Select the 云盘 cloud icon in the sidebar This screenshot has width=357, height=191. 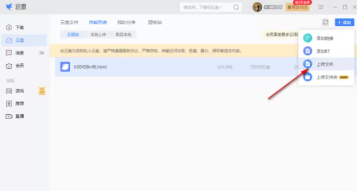[9, 40]
